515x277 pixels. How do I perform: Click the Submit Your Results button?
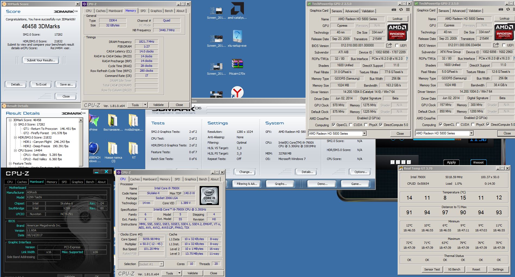(x=41, y=60)
